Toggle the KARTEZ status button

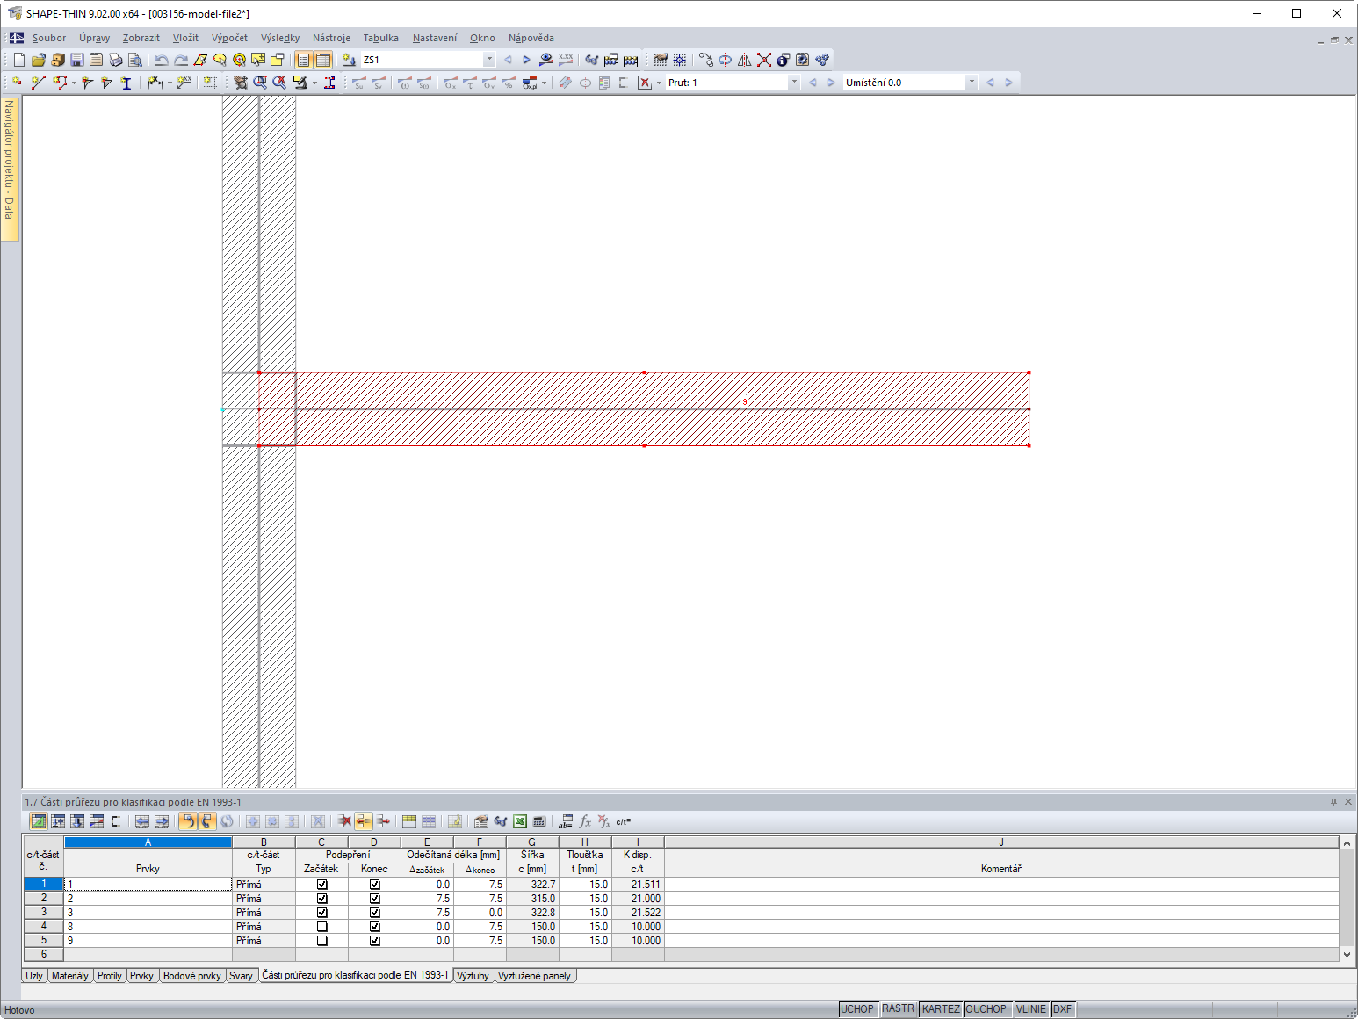pyautogui.click(x=941, y=1009)
